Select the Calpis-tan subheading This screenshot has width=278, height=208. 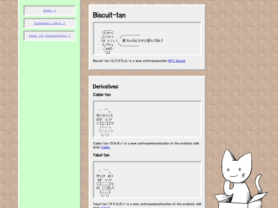[x=102, y=94]
